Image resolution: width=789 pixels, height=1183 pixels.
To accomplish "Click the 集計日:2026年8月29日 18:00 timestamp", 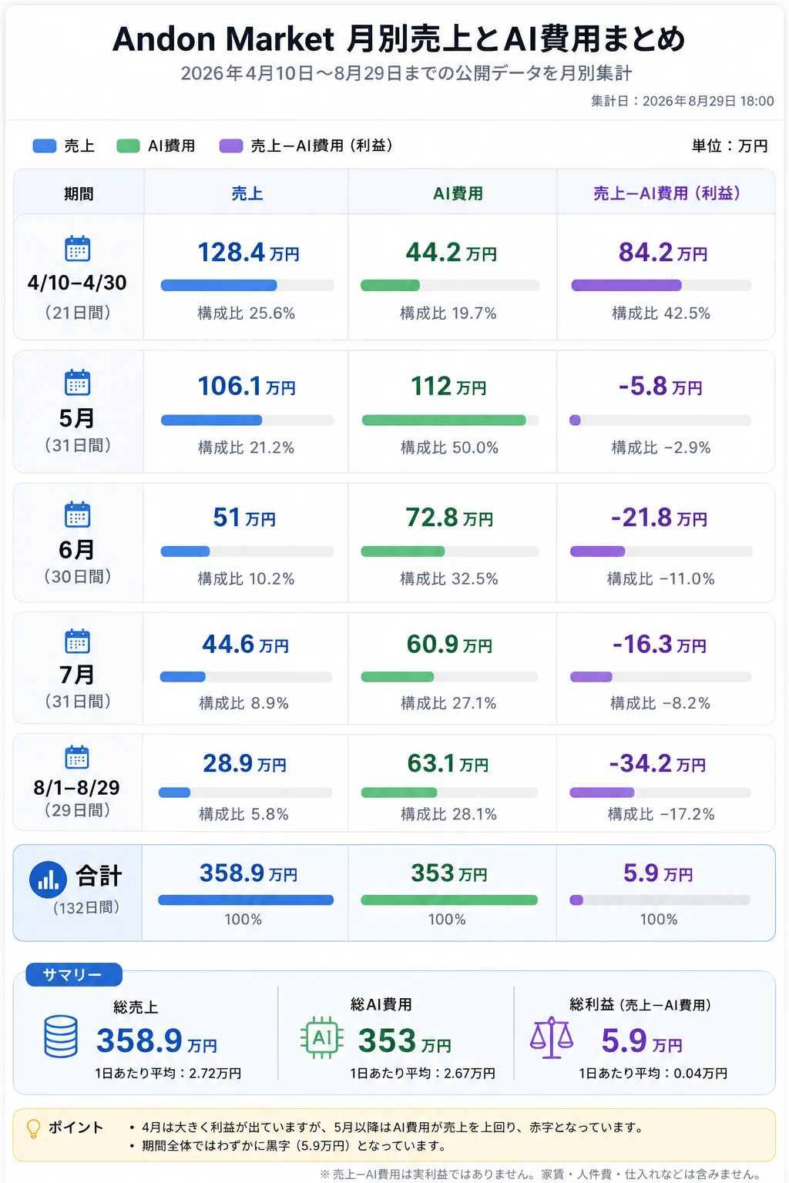I will click(x=682, y=101).
